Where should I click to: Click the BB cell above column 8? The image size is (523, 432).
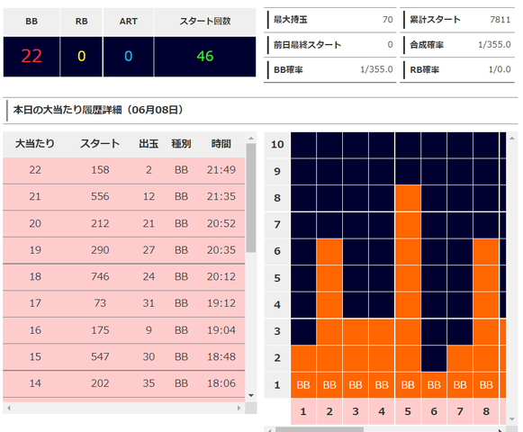click(x=486, y=385)
